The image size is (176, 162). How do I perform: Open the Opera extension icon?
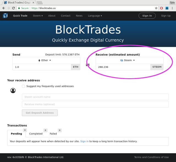(161, 8)
